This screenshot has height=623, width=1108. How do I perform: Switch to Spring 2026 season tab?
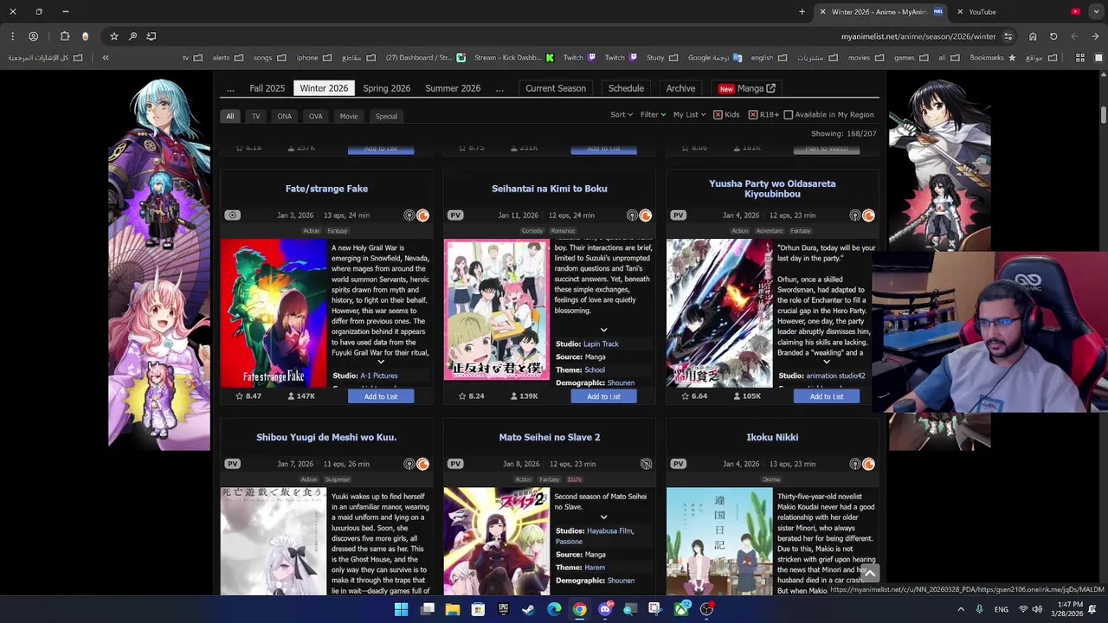[x=386, y=88]
